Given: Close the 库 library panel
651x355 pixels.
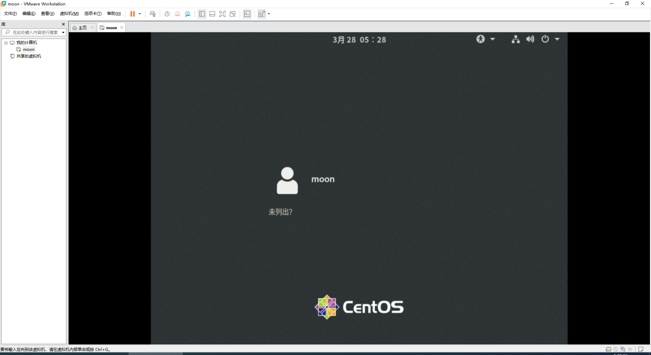Looking at the screenshot, I should pos(63,24).
